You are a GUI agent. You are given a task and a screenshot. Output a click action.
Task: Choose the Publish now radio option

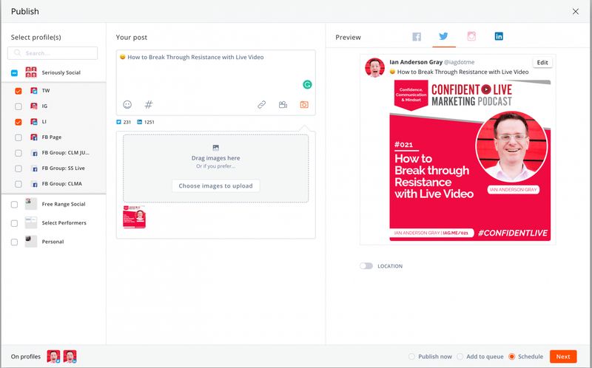(x=411, y=356)
